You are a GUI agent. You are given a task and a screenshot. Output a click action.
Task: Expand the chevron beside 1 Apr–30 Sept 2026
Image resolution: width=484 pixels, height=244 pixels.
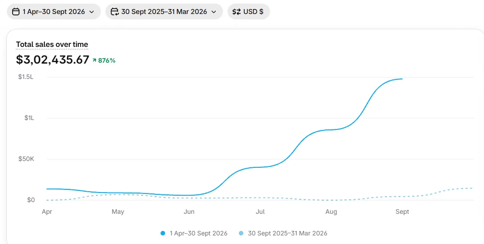[x=92, y=12]
